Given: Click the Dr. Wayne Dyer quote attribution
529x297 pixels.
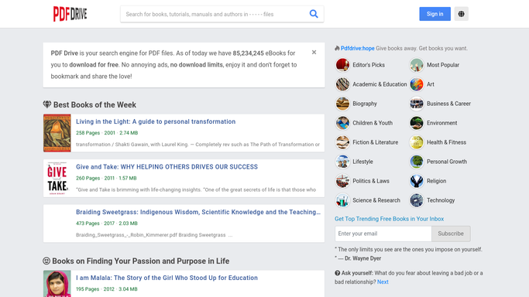Looking at the screenshot, I should [x=362, y=258].
